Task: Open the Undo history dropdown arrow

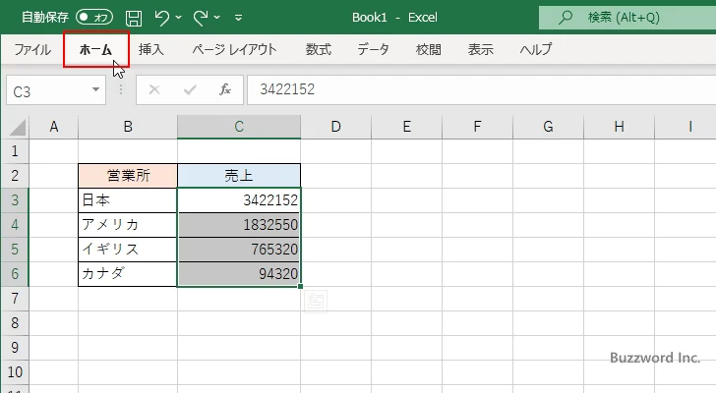Action: [x=179, y=18]
